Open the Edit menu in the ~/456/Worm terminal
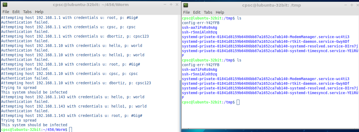The width and height of the screenshot is (359, 132). click(x=16, y=12)
